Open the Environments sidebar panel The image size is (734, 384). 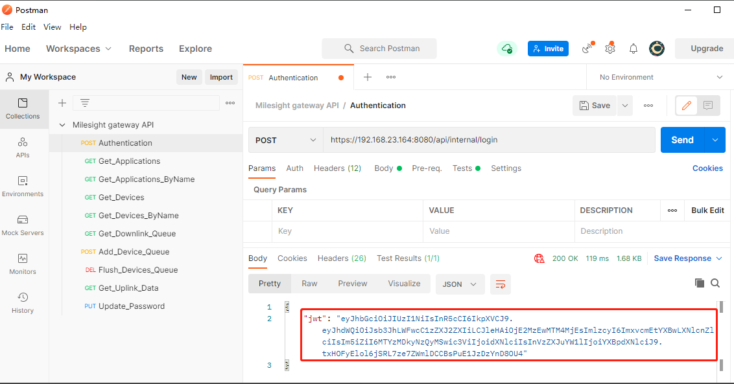click(x=23, y=186)
